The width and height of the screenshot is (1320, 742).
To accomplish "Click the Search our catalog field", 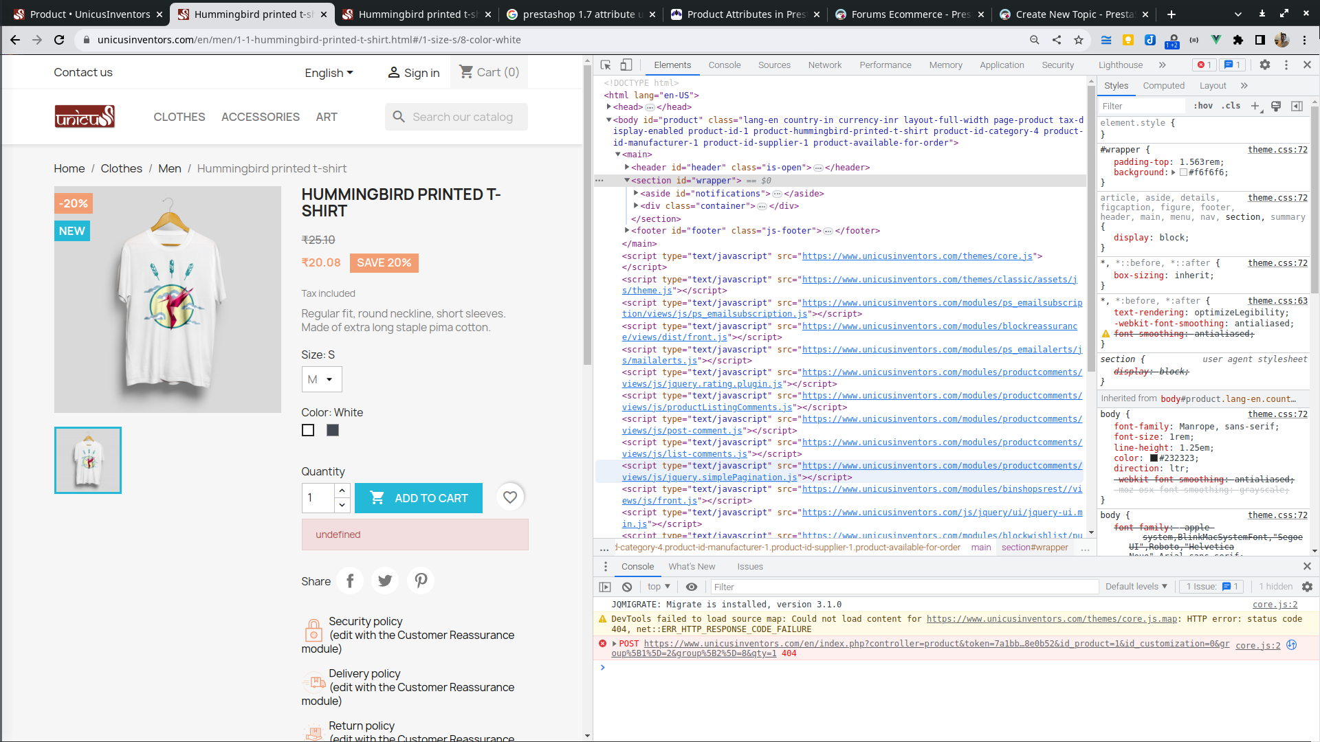I will tap(462, 117).
